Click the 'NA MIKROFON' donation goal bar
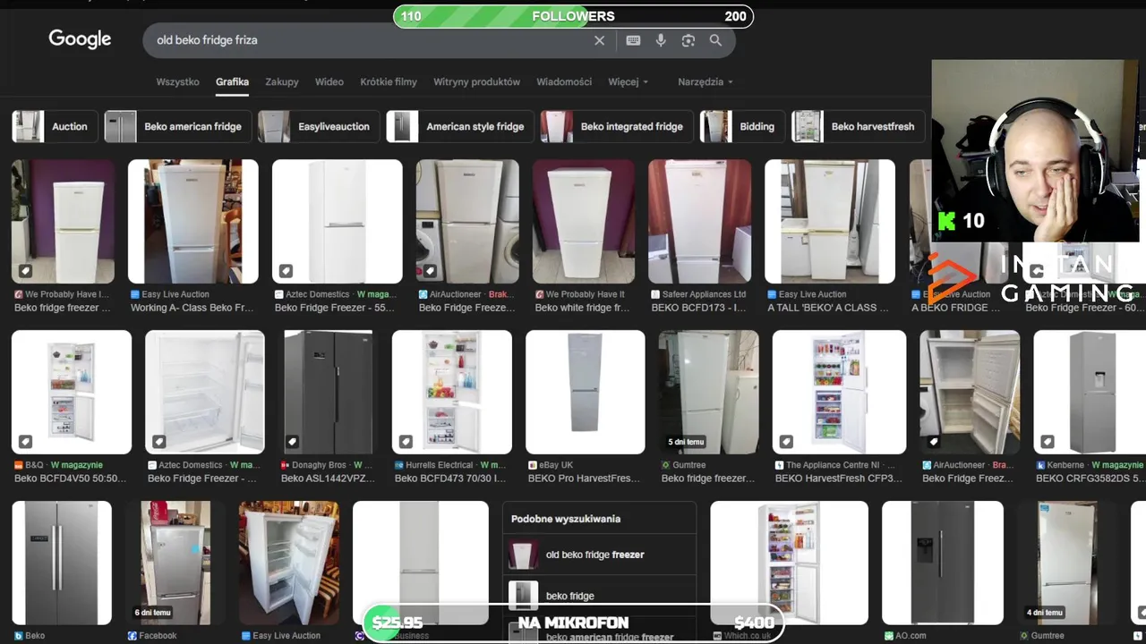 (573, 623)
